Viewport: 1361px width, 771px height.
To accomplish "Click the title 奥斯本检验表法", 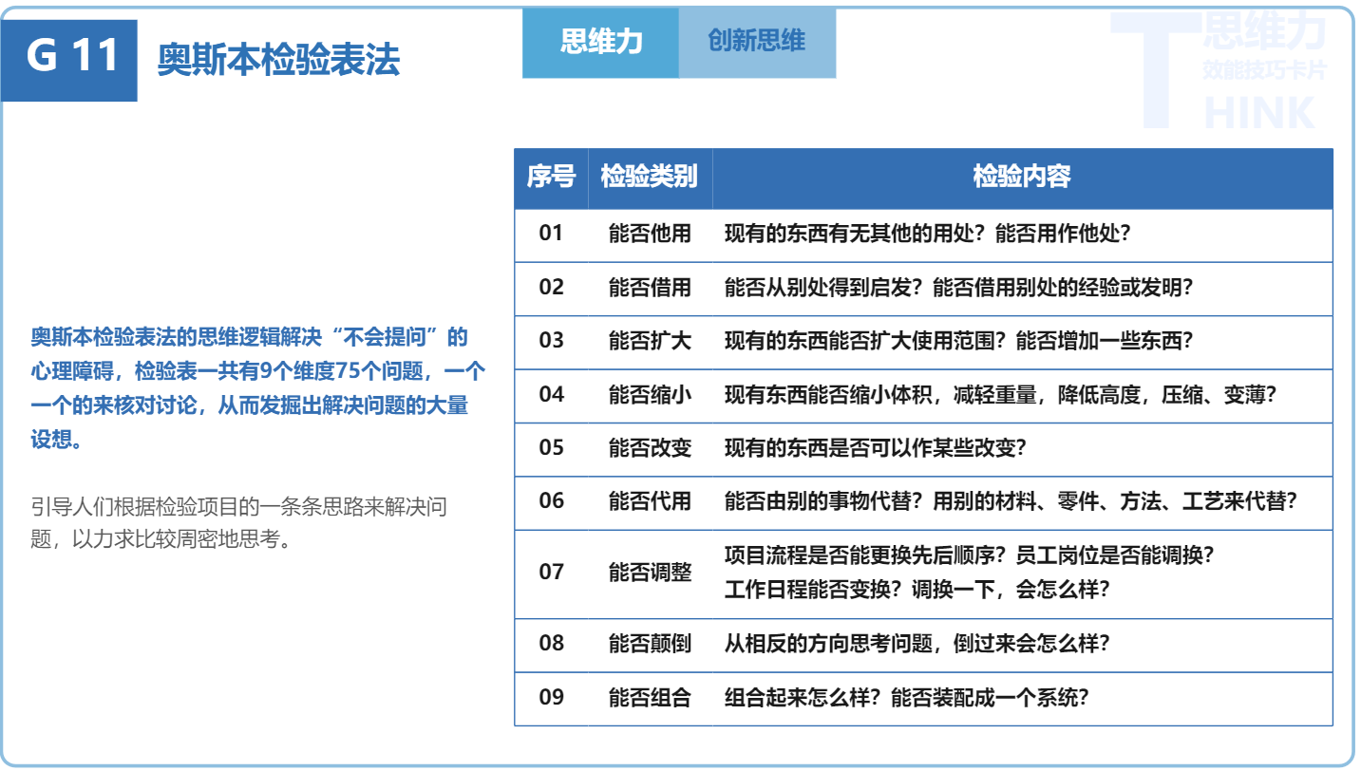I will pyautogui.click(x=278, y=59).
